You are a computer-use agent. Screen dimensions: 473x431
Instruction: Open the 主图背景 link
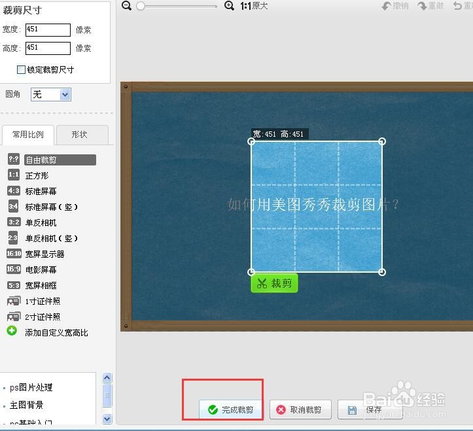tap(27, 405)
